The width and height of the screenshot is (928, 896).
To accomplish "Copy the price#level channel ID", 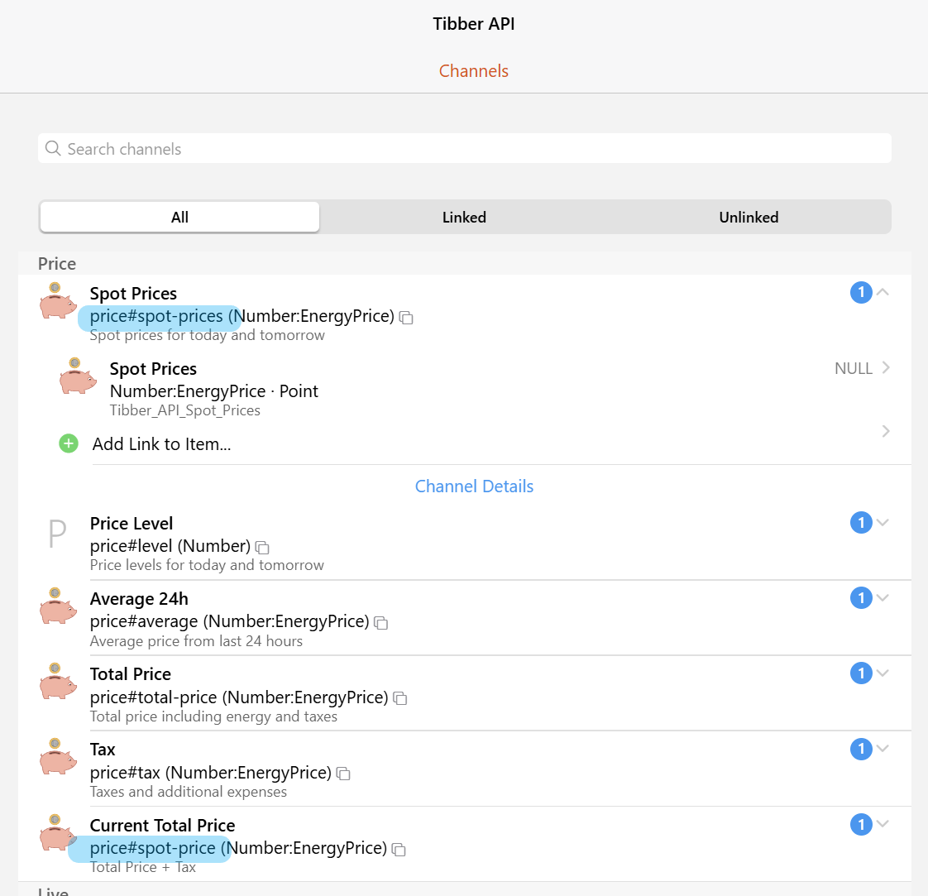I will coord(262,548).
